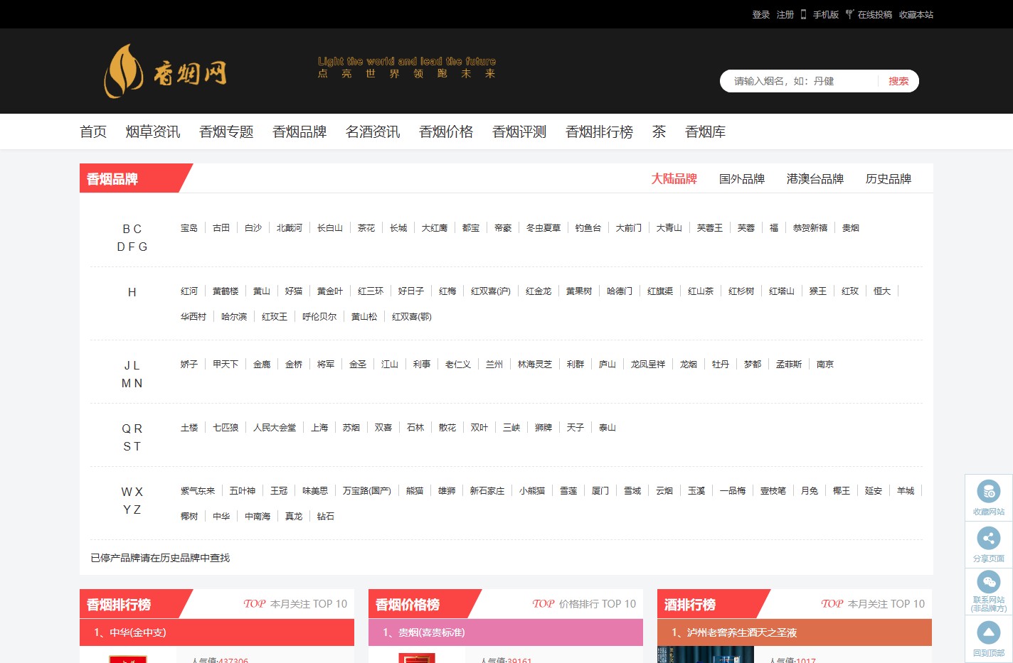
Task: Open the 七匹狼 brand link
Action: pos(226,428)
